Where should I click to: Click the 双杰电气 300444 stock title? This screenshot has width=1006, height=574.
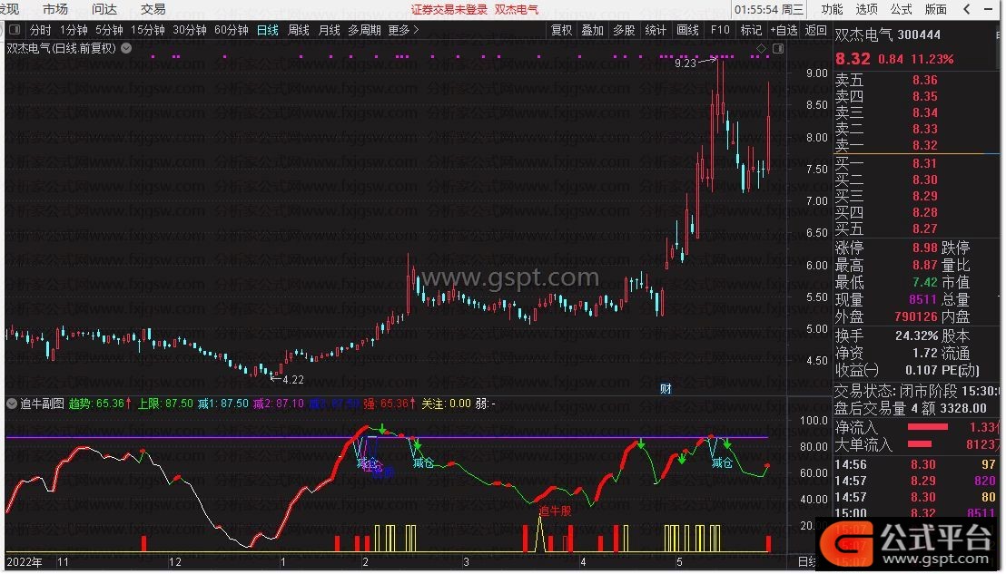[887, 35]
